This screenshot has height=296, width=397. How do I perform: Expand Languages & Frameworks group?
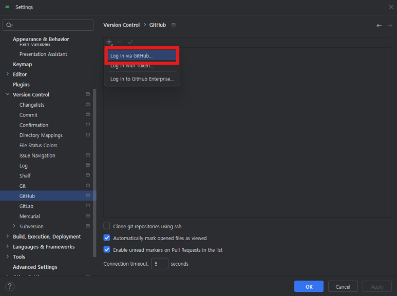coord(8,246)
